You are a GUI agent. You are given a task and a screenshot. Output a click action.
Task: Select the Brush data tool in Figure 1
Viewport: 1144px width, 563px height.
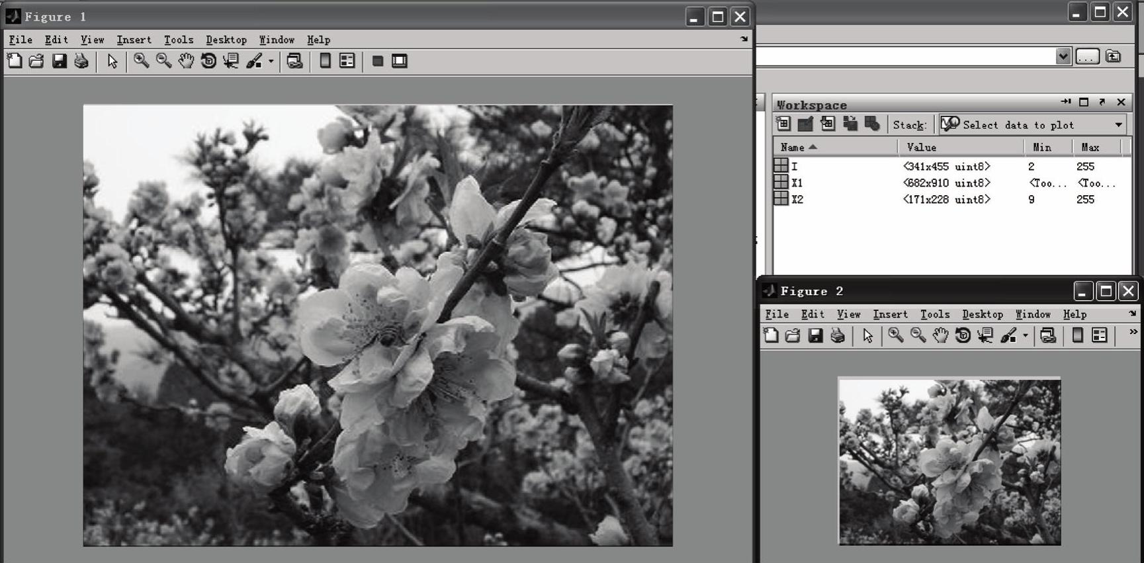pyautogui.click(x=254, y=62)
